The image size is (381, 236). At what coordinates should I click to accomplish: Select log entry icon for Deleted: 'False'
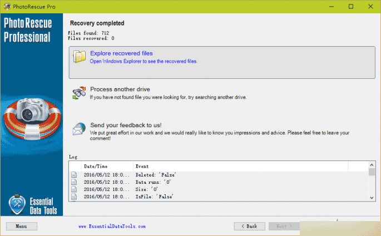74,174
